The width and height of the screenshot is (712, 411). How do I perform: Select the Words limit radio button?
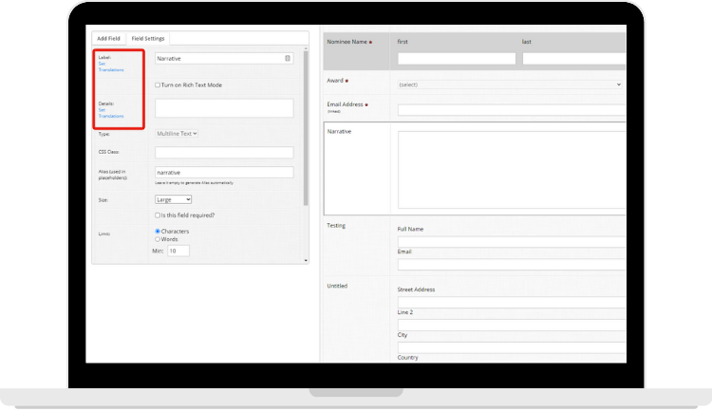click(x=158, y=239)
